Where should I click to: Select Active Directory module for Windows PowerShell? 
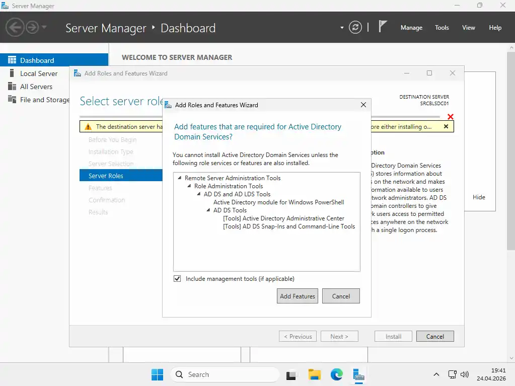(278, 202)
